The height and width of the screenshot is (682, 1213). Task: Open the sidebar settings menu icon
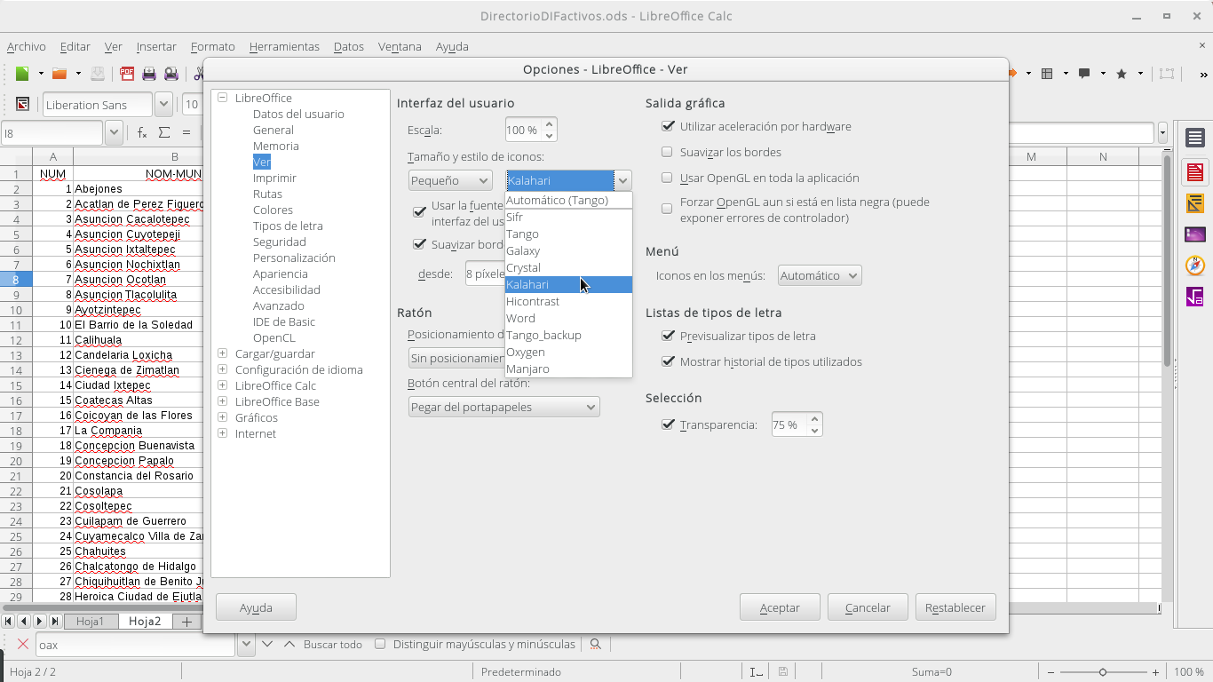click(x=1195, y=138)
